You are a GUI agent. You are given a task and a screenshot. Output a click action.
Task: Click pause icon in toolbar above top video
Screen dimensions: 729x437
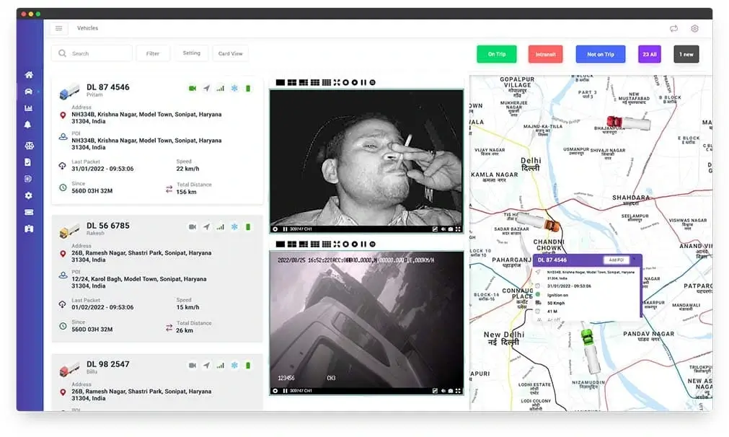[363, 82]
